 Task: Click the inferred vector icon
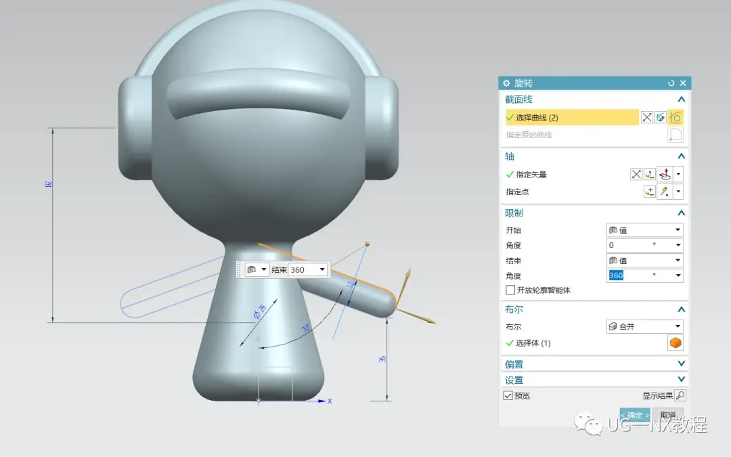[x=665, y=174]
